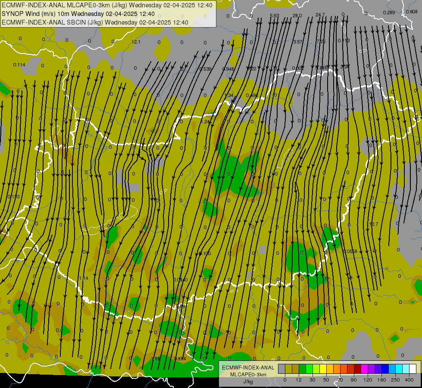This screenshot has height=388, width=422.
Task: Click the legend tick label '160'
Action: [381, 380]
